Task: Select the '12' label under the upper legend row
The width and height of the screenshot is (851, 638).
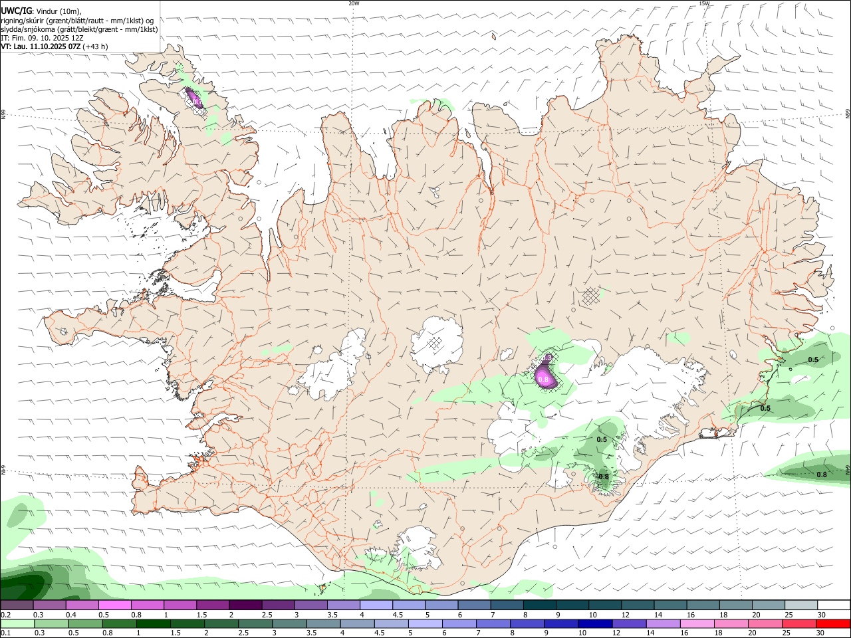Action: [x=627, y=615]
